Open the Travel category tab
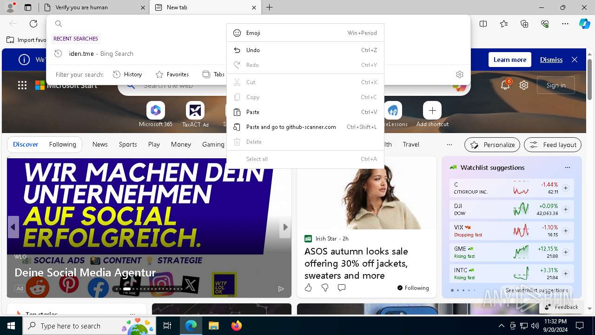595x335 pixels. click(411, 144)
